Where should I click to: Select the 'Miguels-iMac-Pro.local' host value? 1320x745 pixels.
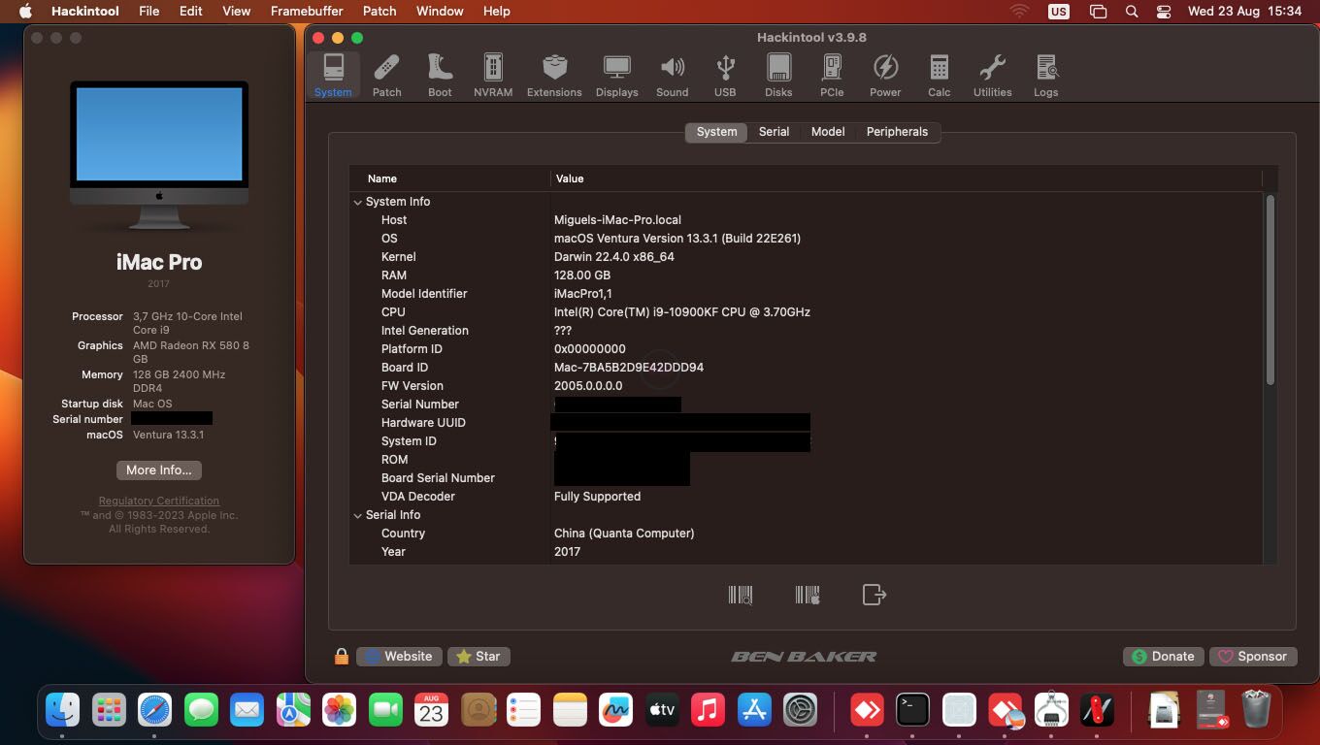point(617,220)
